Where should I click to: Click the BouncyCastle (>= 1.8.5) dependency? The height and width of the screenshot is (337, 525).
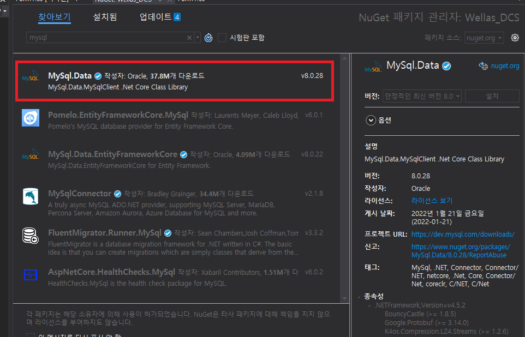pos(420,314)
